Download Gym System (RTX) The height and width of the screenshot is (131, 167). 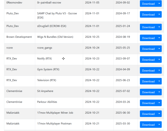[148, 71]
